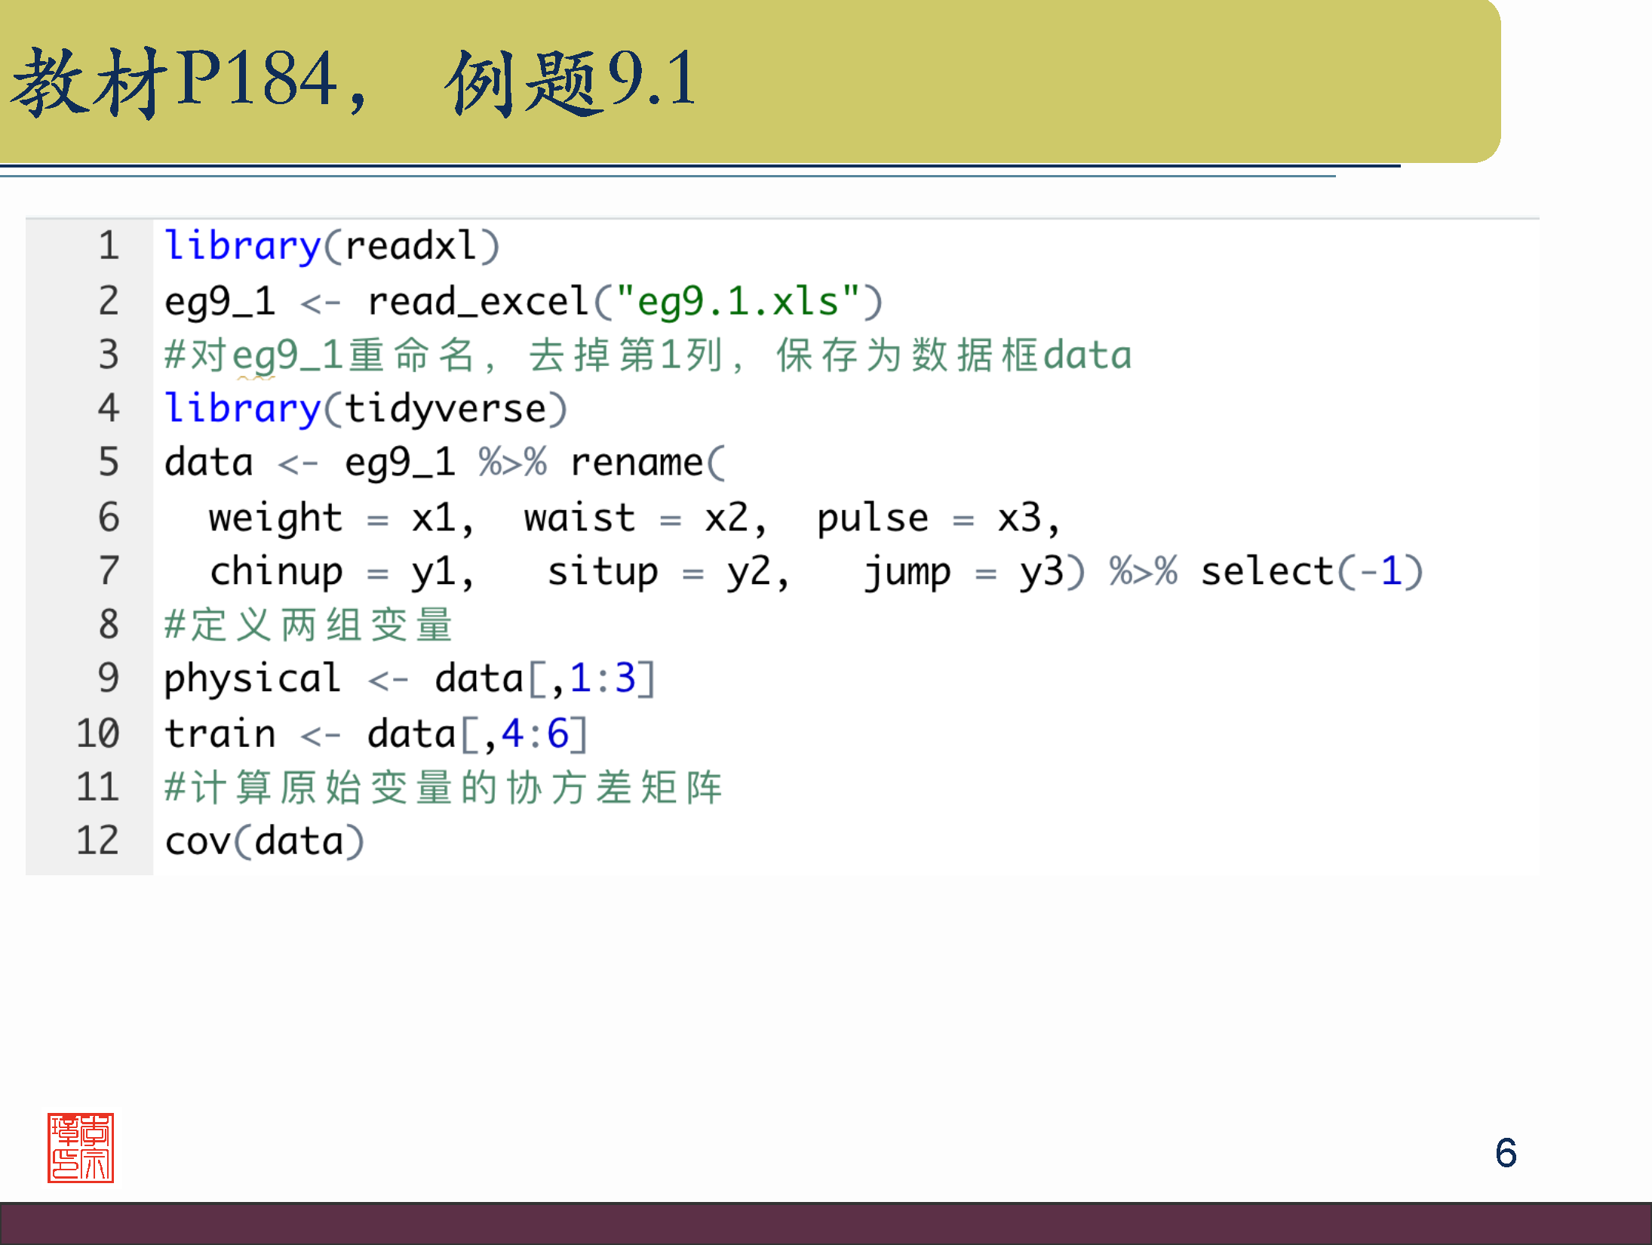
Task: Click the train <- data[,4:6] line
Action: pos(375,733)
